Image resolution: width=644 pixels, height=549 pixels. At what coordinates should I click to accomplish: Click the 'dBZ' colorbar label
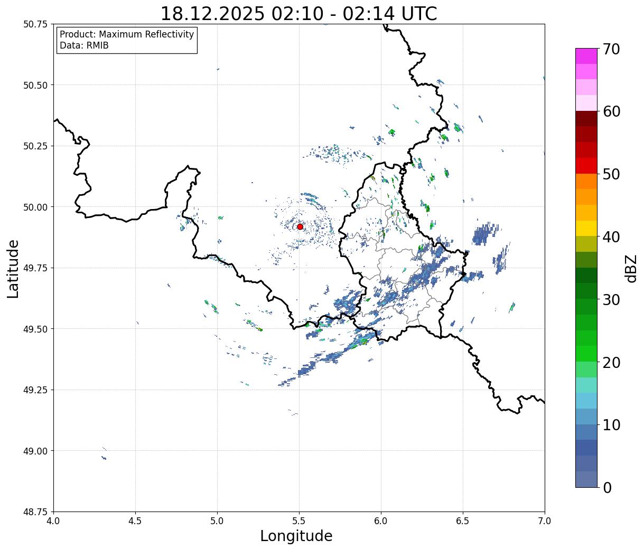pos(631,268)
